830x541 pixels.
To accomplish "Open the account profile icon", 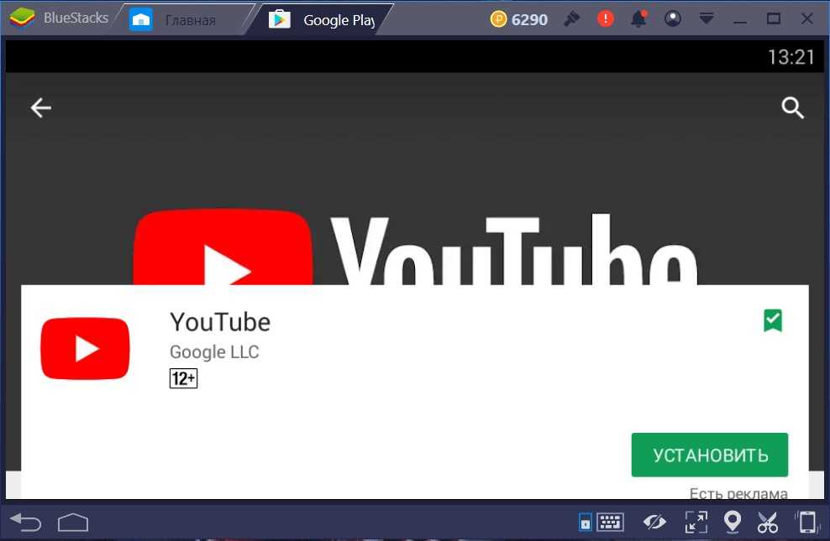I will pos(673,19).
